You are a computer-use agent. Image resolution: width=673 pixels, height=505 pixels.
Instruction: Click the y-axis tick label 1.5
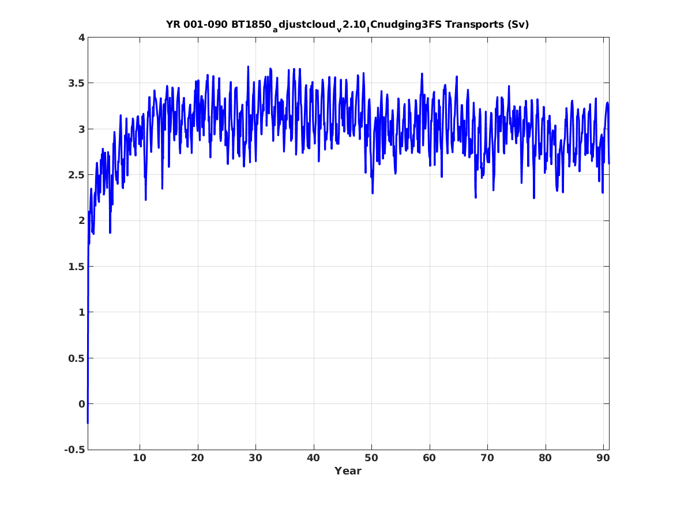pyautogui.click(x=76, y=267)
